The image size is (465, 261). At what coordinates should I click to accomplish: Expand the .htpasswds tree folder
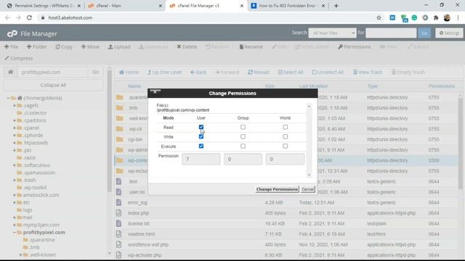(15, 143)
